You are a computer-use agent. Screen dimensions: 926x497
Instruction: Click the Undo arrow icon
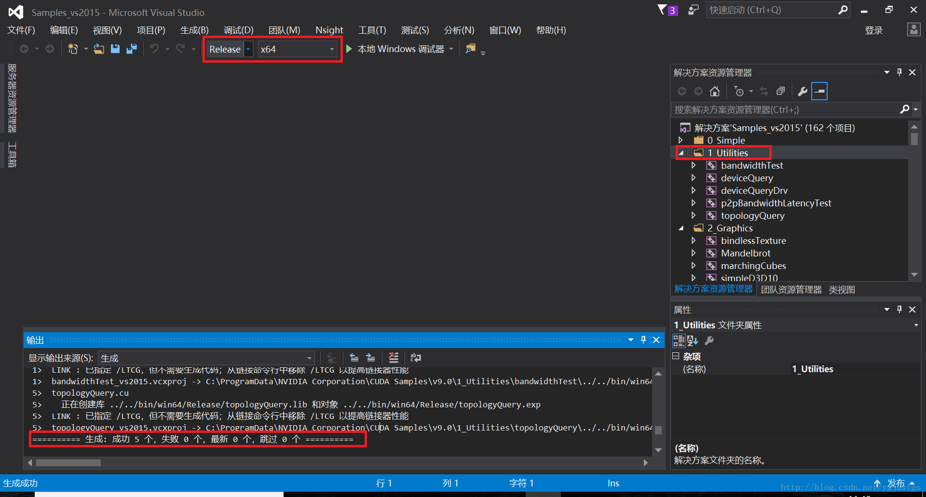pos(154,49)
